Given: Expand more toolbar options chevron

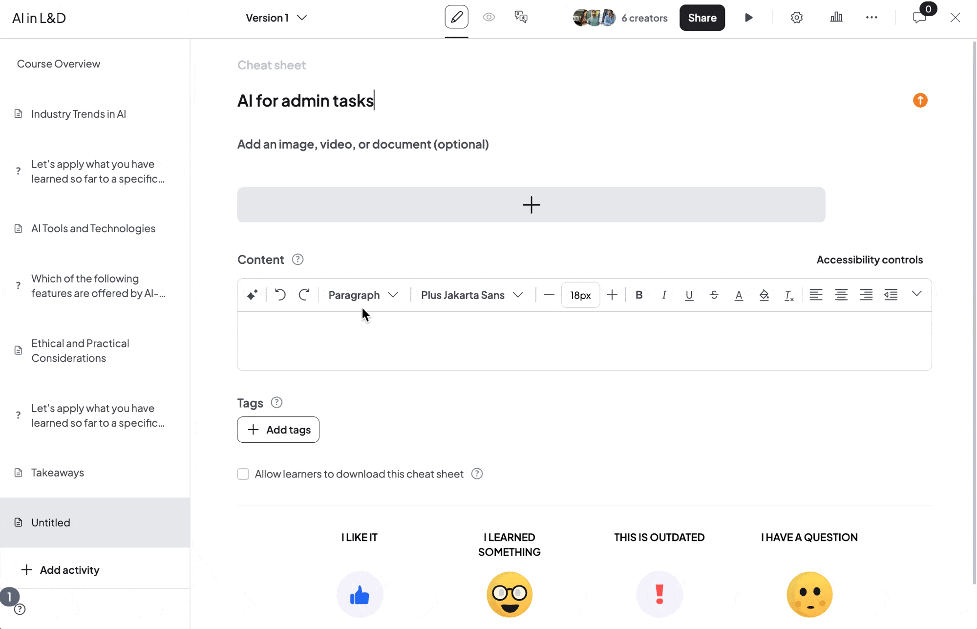Looking at the screenshot, I should point(916,294).
